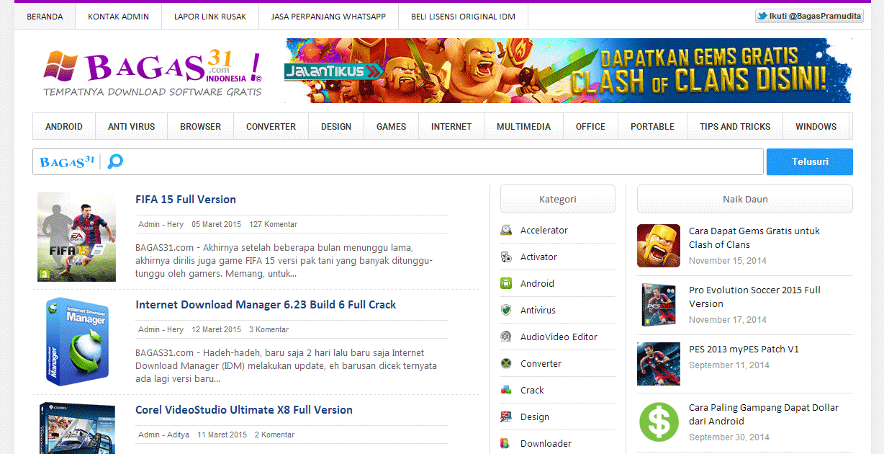Select the top Design category tab
Viewport: 884px width, 454px height.
pyautogui.click(x=336, y=126)
